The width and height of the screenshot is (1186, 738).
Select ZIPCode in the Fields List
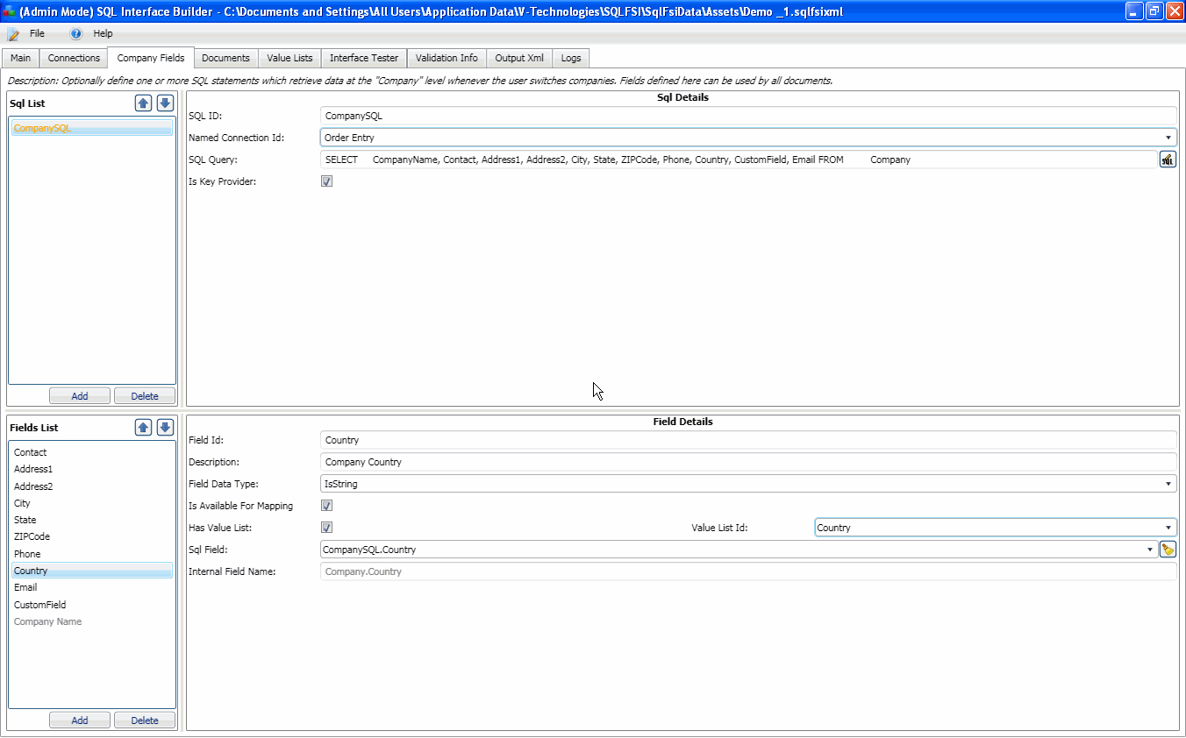(x=92, y=536)
